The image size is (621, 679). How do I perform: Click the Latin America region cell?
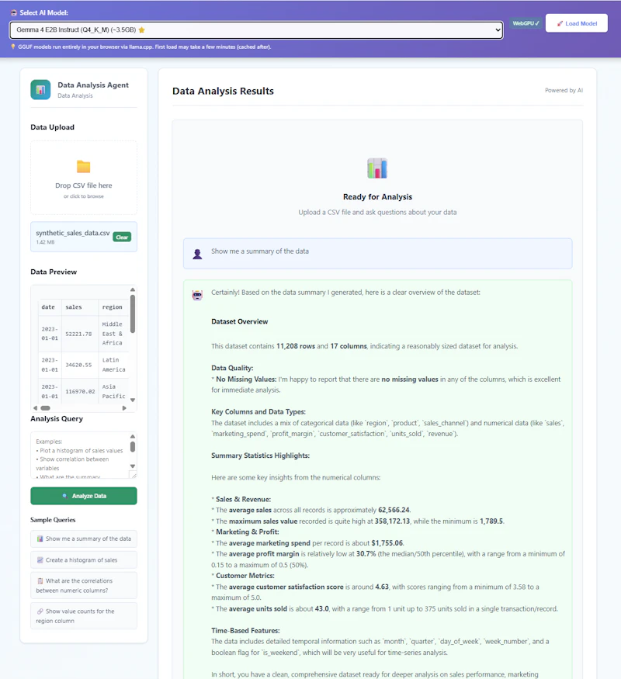coord(113,365)
